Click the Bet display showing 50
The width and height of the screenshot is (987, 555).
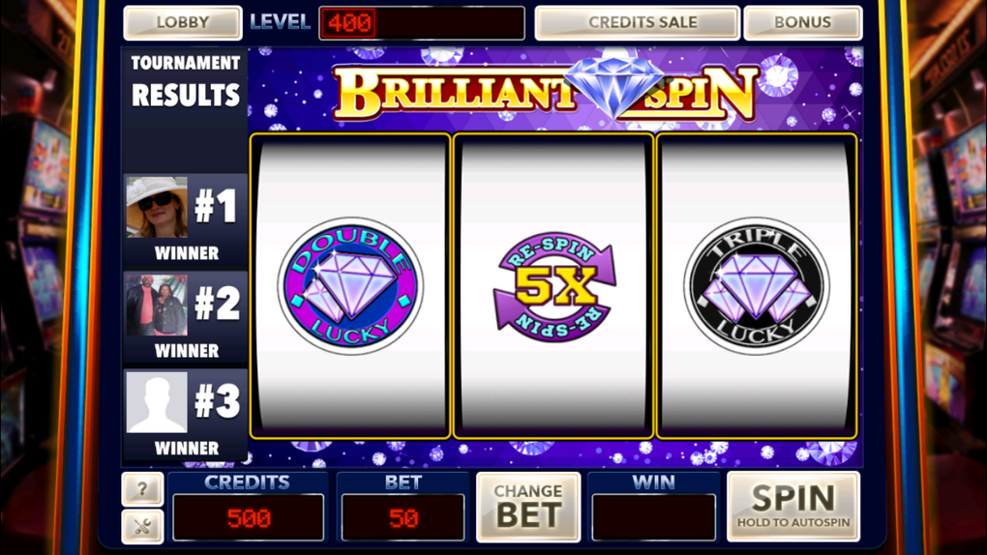click(403, 518)
